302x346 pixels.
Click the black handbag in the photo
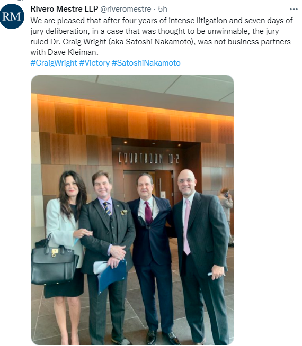point(54,262)
